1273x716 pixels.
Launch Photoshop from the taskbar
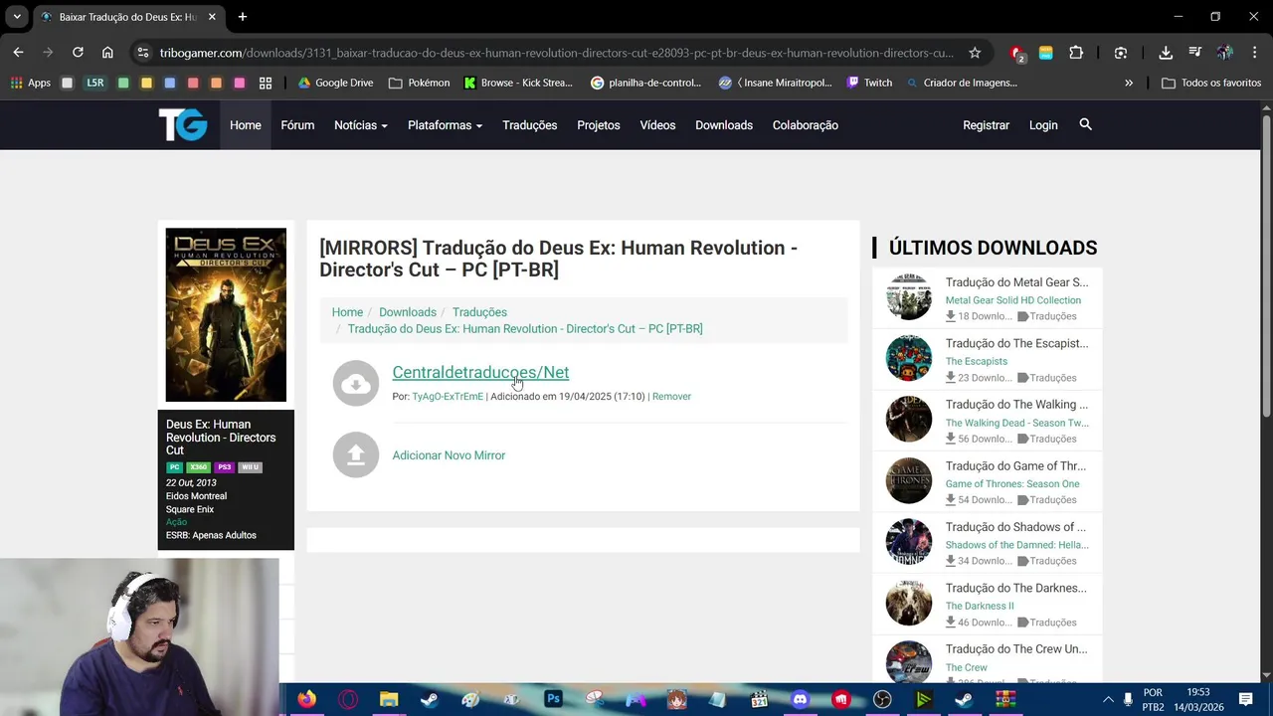[x=554, y=699]
